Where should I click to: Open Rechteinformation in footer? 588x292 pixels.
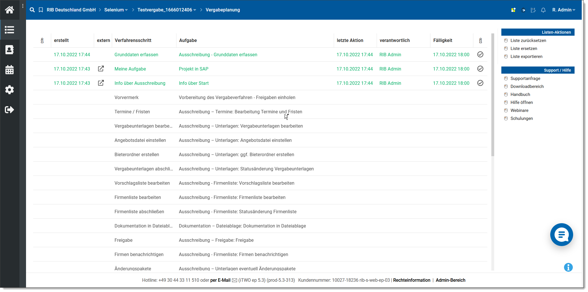click(x=412, y=280)
